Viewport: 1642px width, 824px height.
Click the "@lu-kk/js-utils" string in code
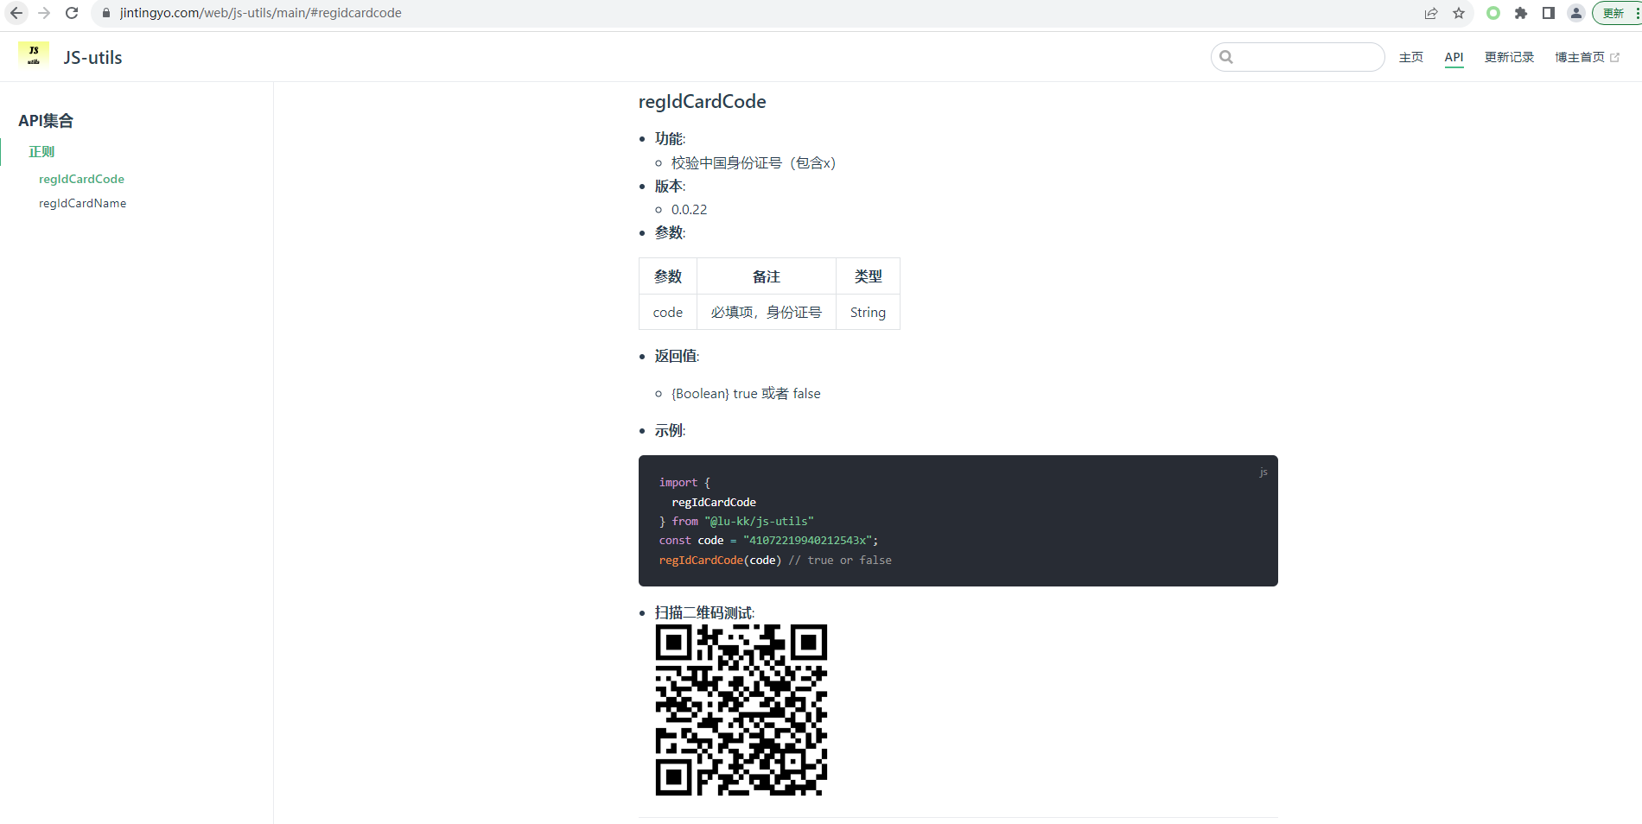[759, 521]
